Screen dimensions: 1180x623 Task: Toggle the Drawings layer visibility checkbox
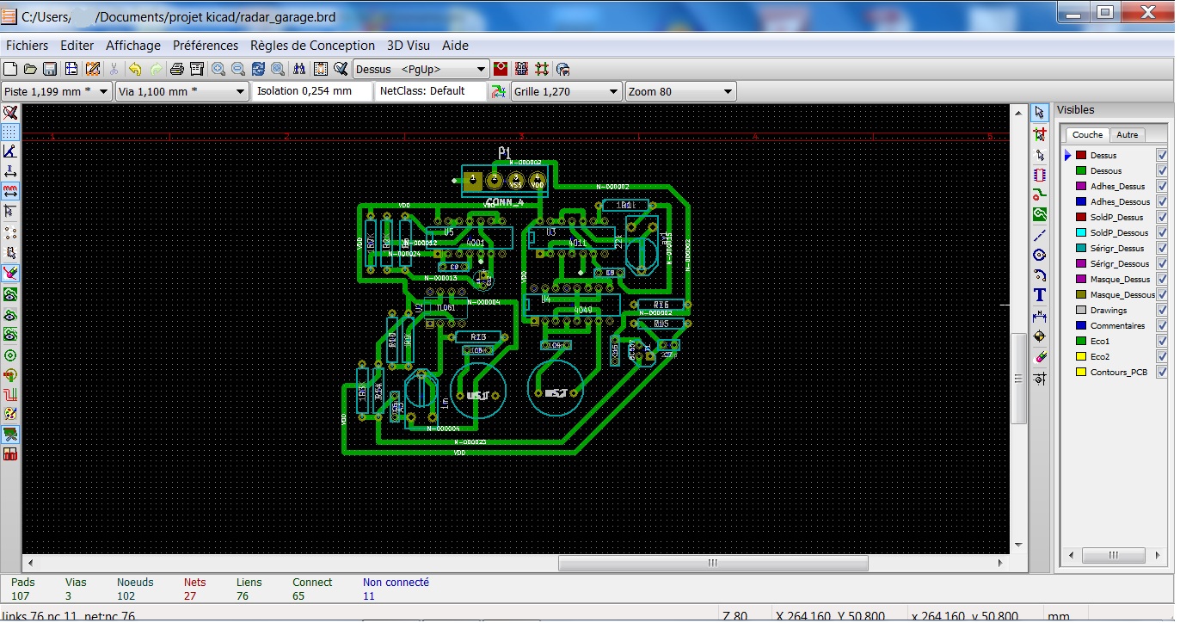tap(1162, 311)
